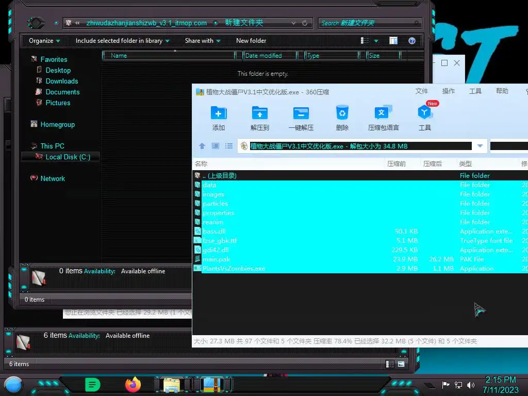This screenshot has height=396, width=528.
Task: Switch 360压缩 to icon view mode
Action: click(216, 146)
